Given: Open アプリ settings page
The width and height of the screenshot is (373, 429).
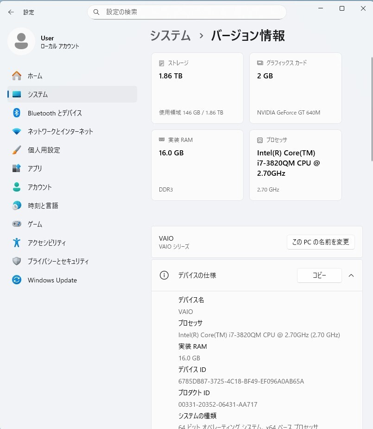Looking at the screenshot, I should (x=72, y=168).
